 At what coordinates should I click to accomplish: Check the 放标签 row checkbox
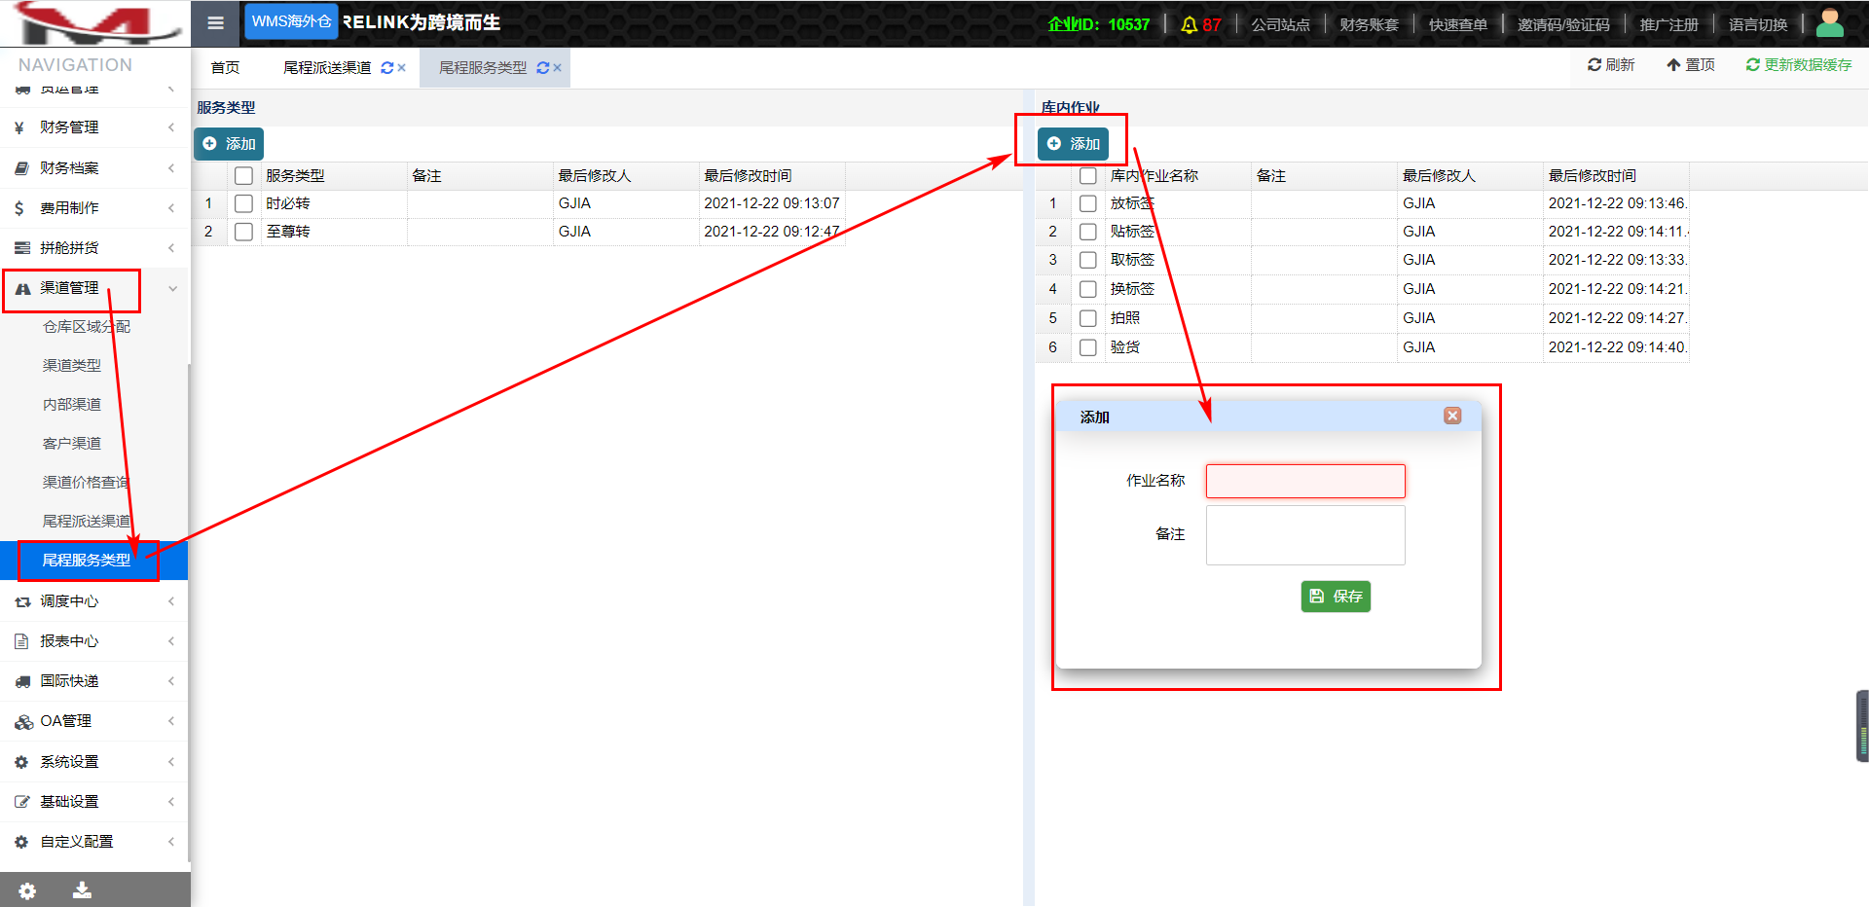[1088, 203]
